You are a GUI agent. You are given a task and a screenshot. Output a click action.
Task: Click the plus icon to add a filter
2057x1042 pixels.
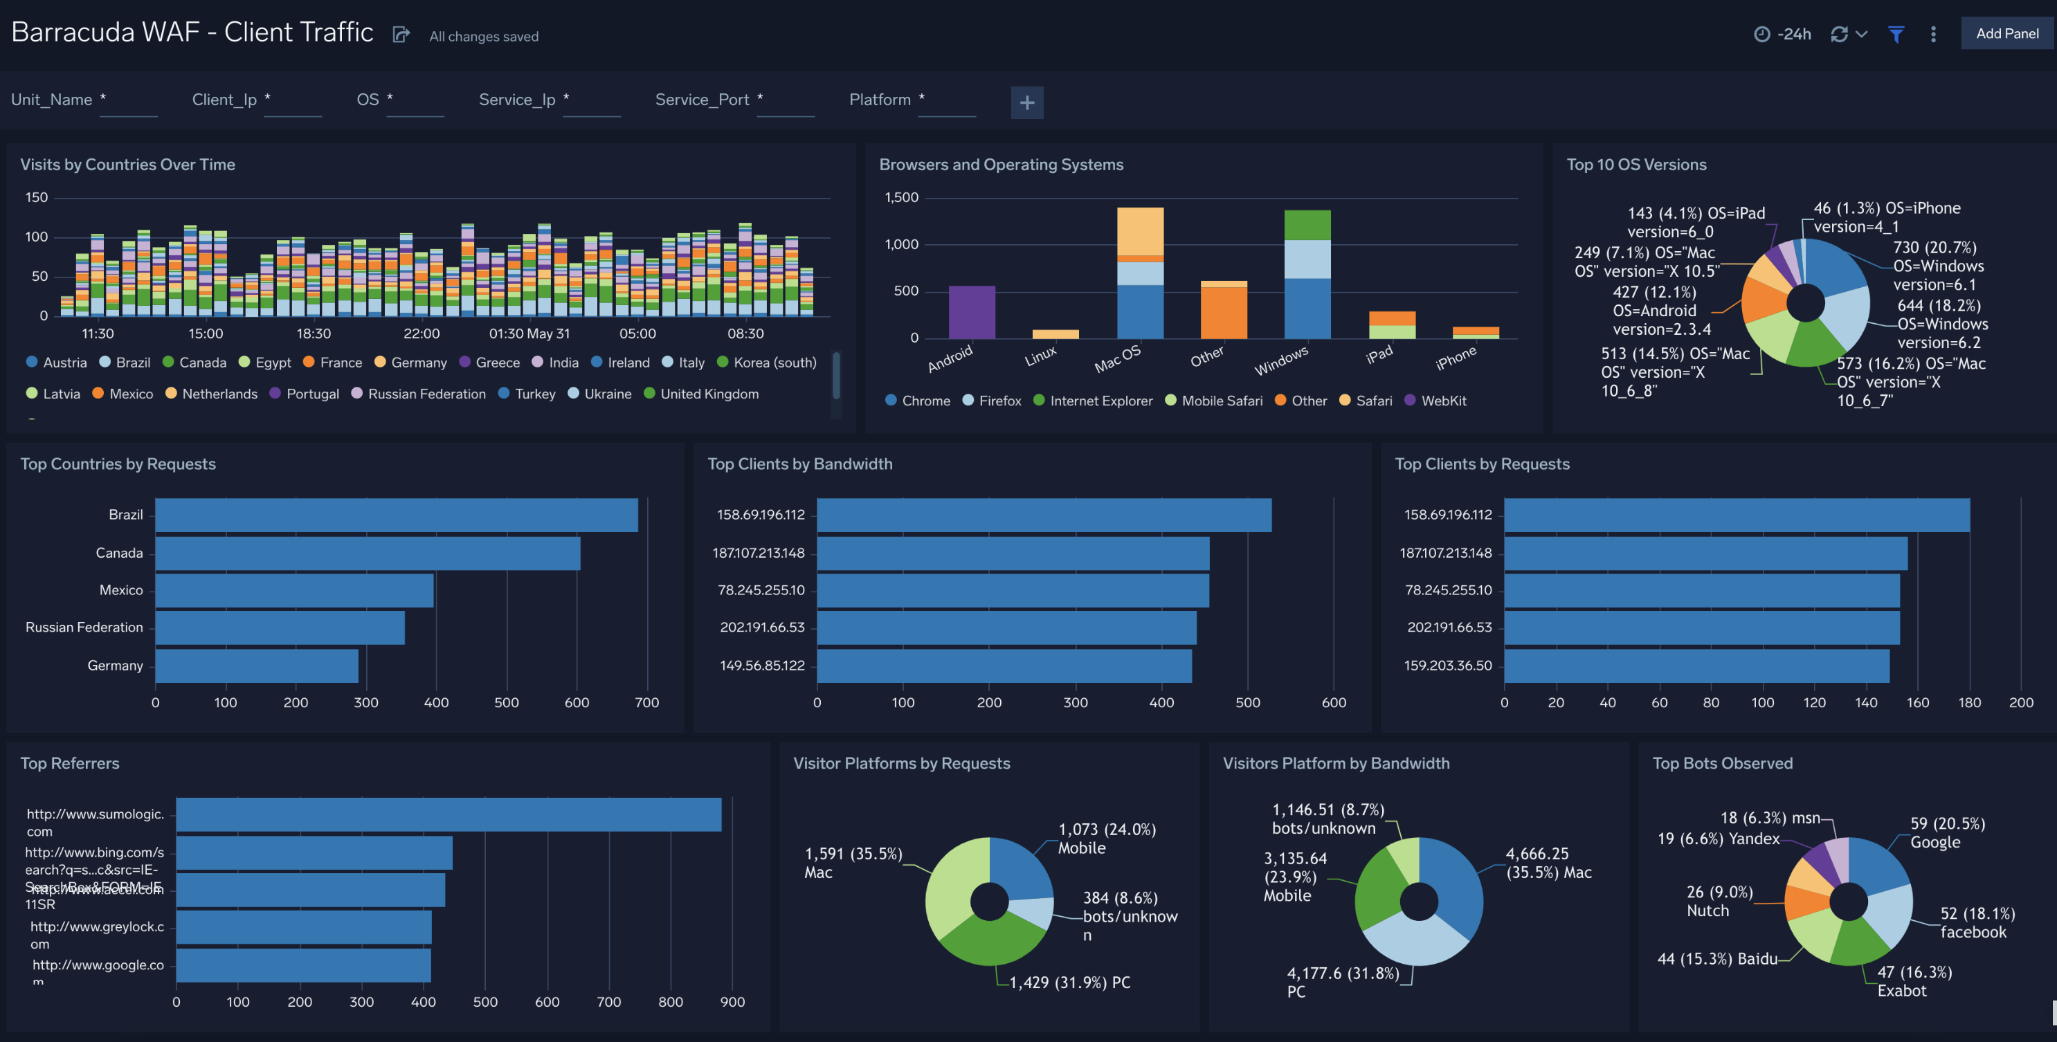[1027, 102]
